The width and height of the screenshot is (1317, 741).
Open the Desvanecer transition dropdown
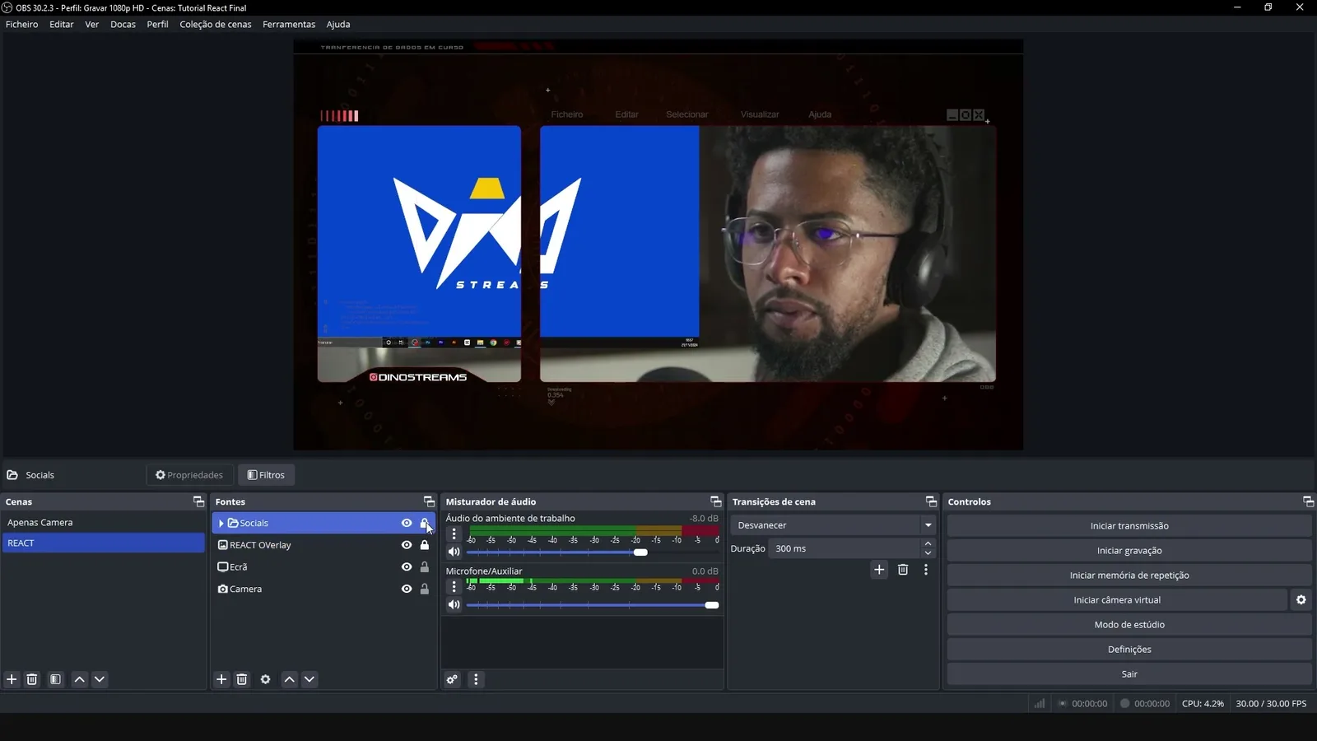coord(832,525)
